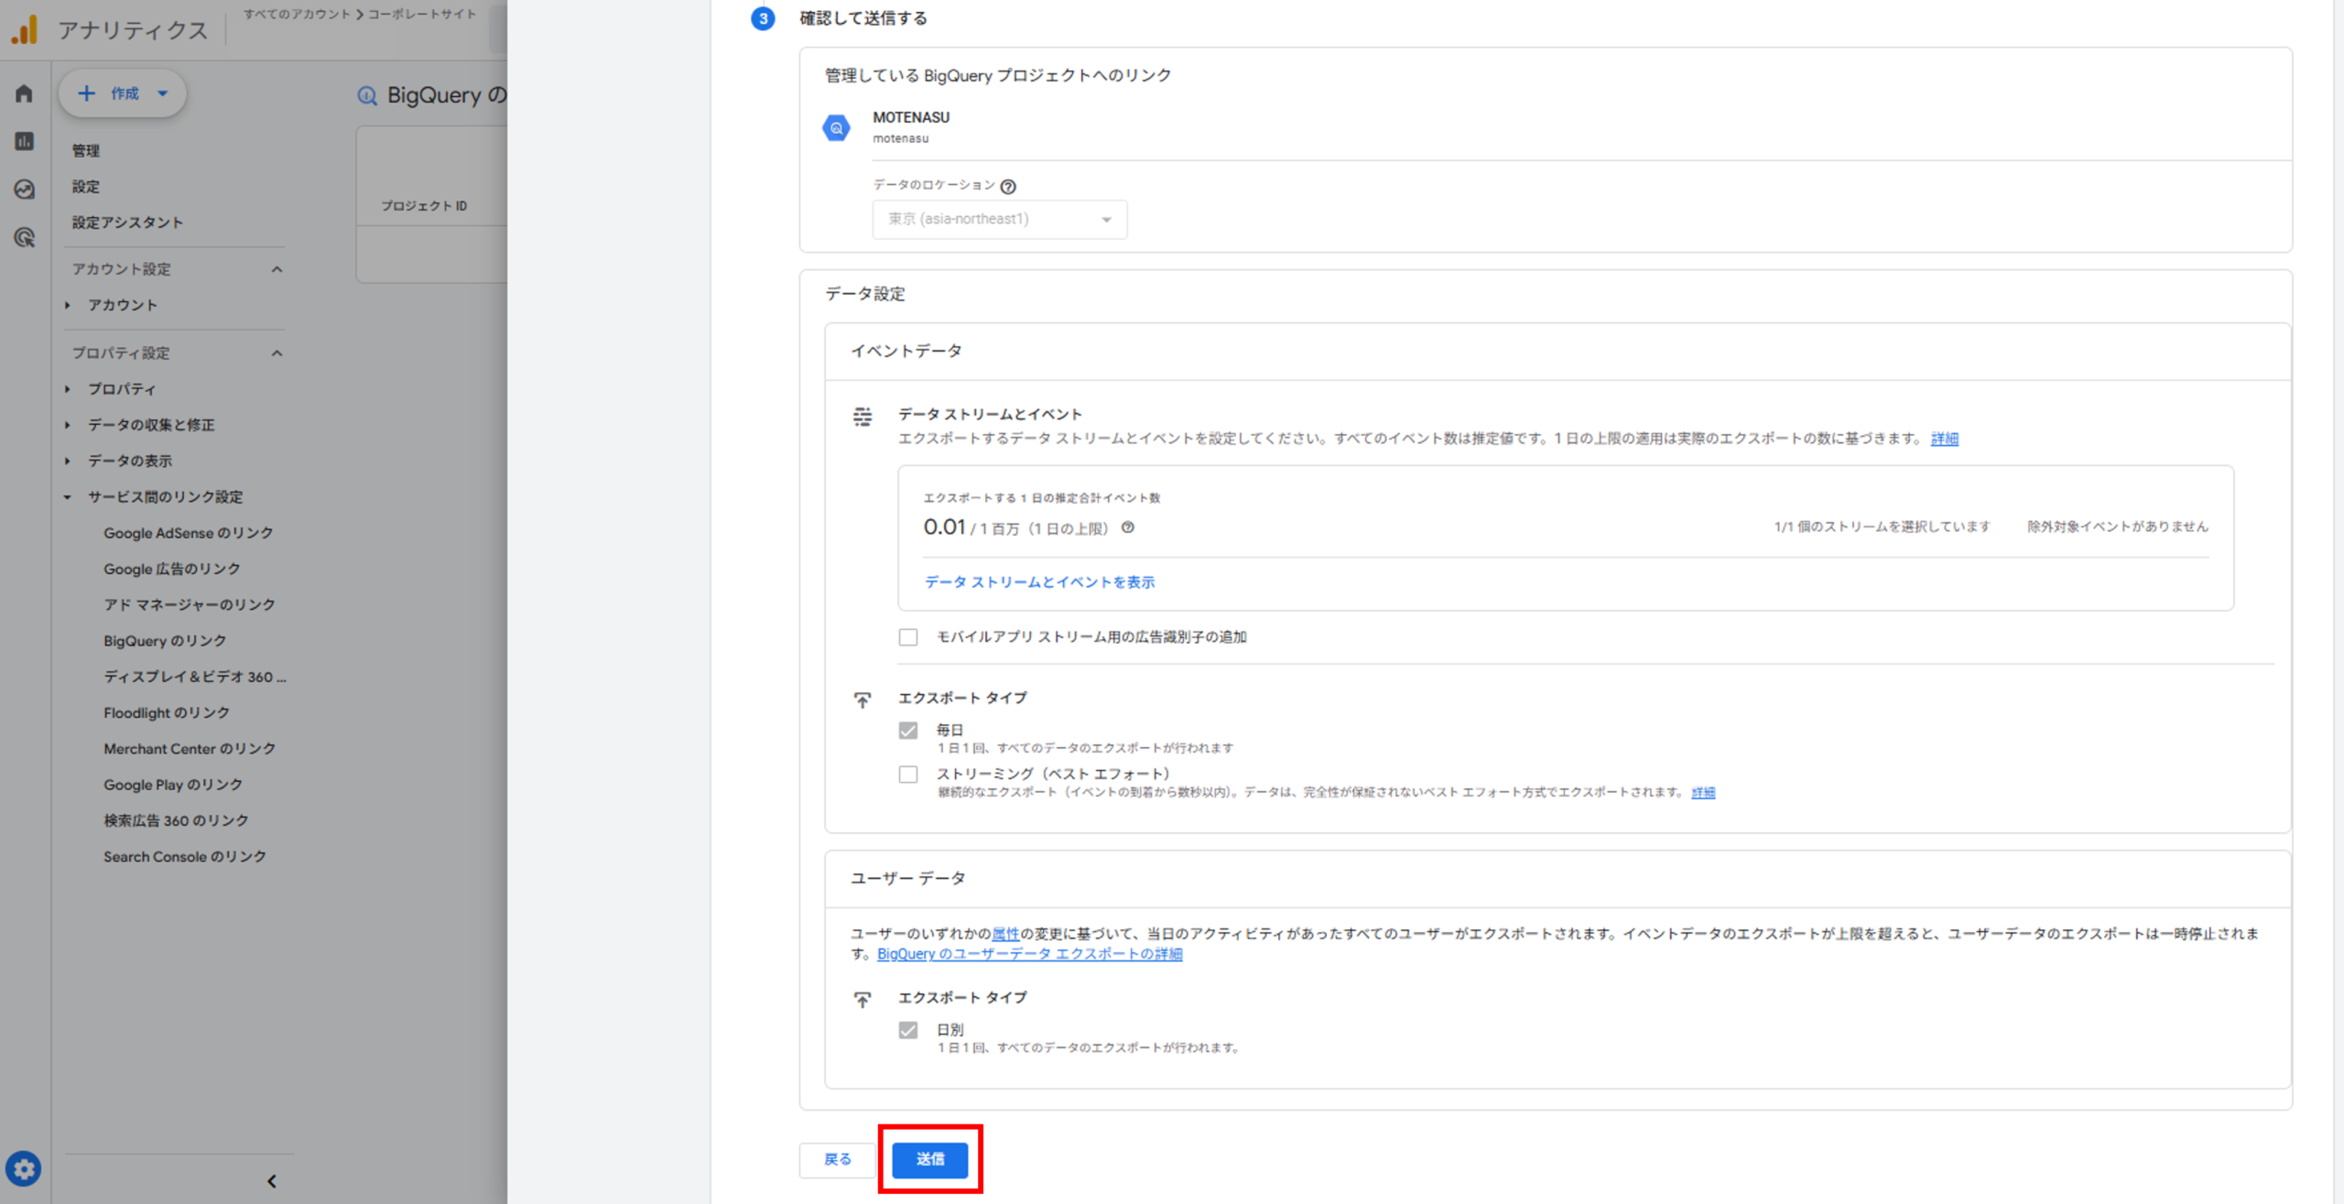Open データ ストリームとイベントを表示 link

click(x=1039, y=582)
